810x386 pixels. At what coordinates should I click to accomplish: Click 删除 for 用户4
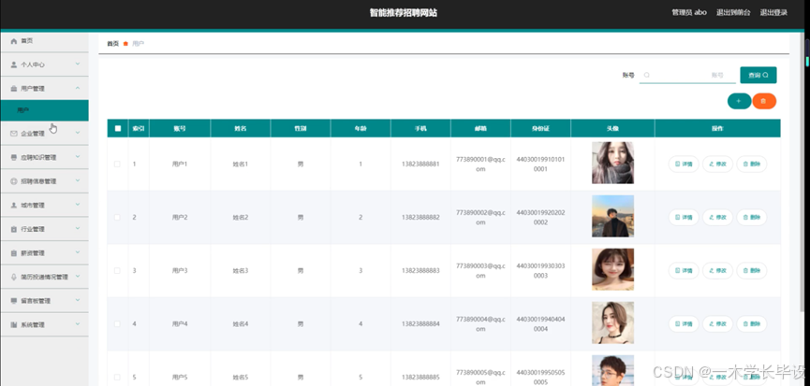pyautogui.click(x=752, y=323)
